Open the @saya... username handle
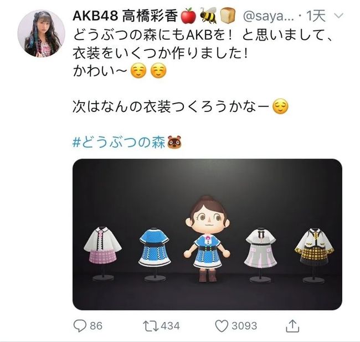Image resolution: width=360 pixels, height=342 pixels. point(269,17)
